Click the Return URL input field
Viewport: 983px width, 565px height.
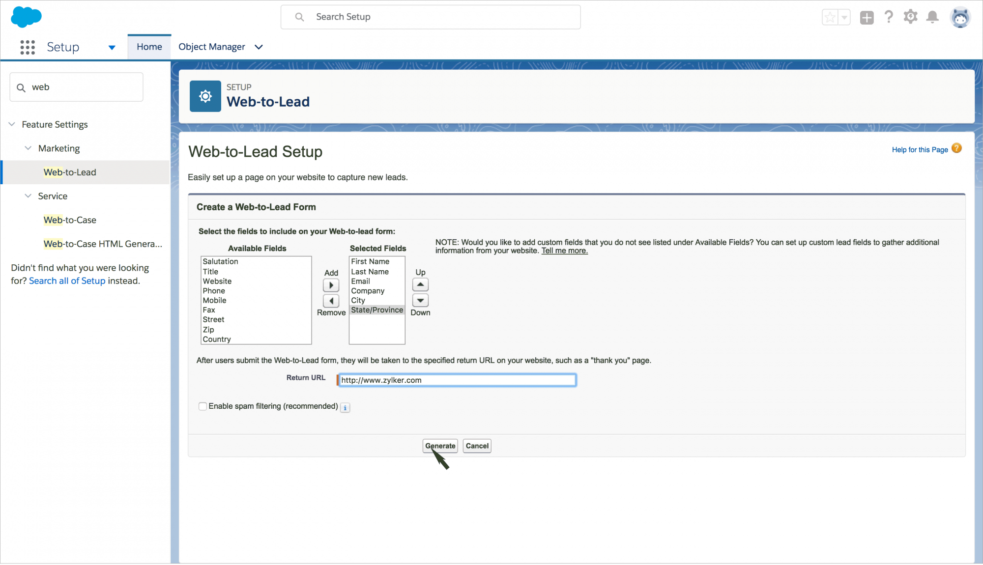(457, 380)
